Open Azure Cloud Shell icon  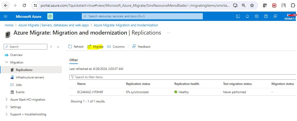(238, 16)
